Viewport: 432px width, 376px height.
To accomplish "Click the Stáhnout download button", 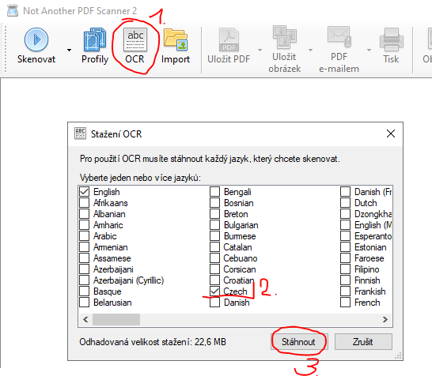I will point(299,342).
